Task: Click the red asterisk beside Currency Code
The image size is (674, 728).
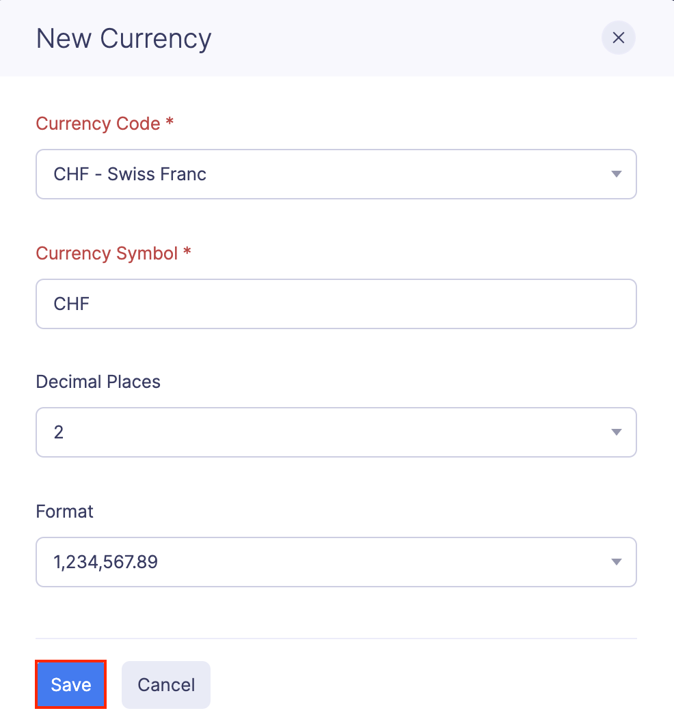Action: click(x=168, y=122)
